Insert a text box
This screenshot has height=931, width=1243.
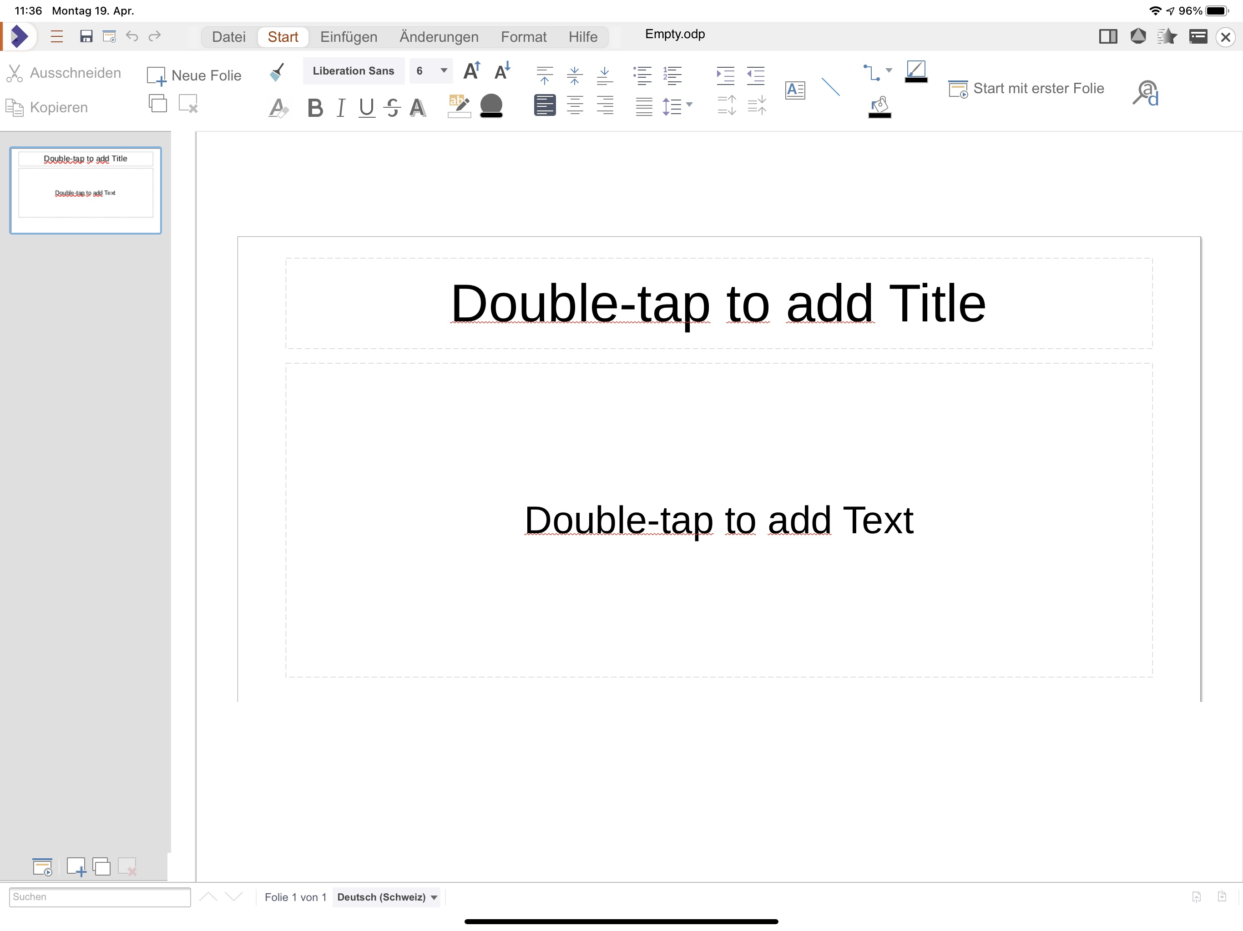(795, 90)
